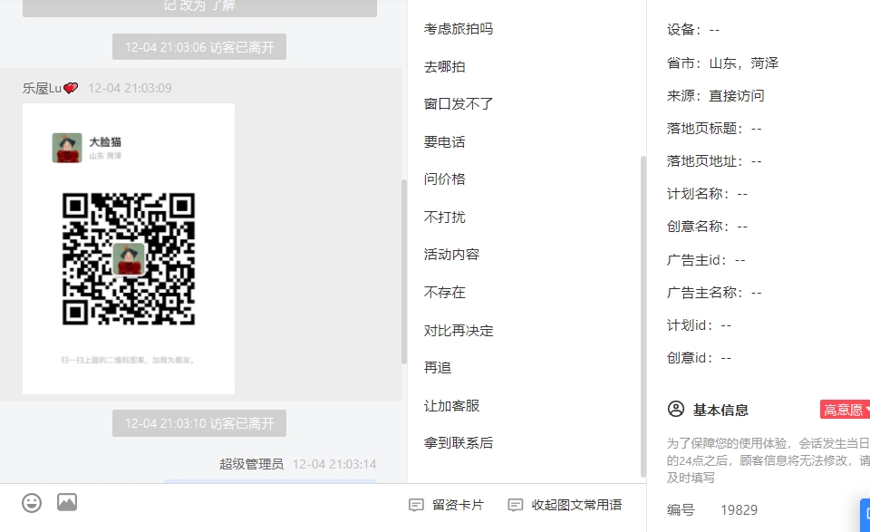
Task: Click the 12-04 21:03:06 访客已离开 notice
Action: (199, 47)
